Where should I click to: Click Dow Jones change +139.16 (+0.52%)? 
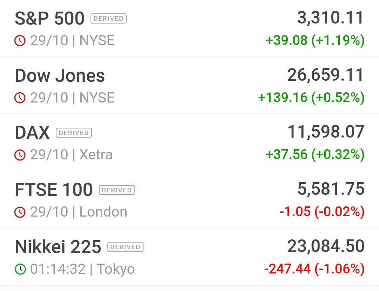point(311,97)
